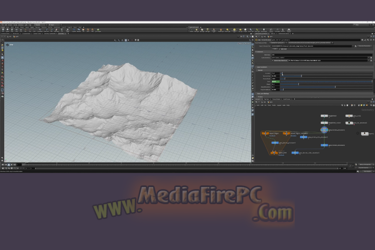Open the Lights and Cameras shelf tab
The image size is (375, 250).
[193, 27]
